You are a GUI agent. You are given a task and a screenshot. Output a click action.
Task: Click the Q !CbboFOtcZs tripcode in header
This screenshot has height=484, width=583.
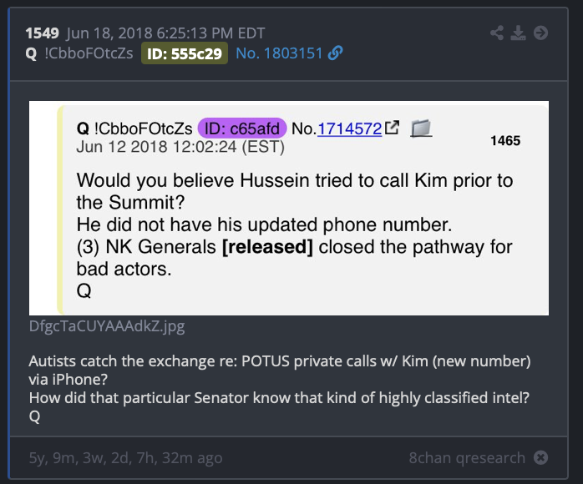tap(79, 53)
